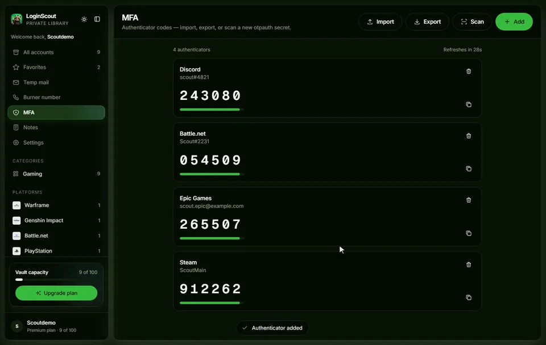The image size is (546, 345).
Task: Click the Favorites star icon
Action: [x=16, y=67]
